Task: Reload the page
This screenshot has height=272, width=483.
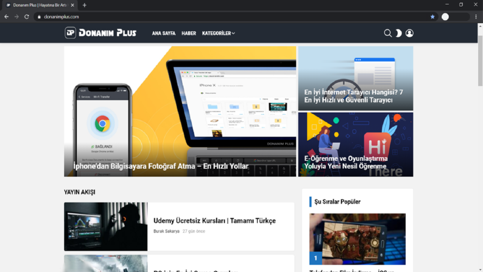Action: [27, 16]
